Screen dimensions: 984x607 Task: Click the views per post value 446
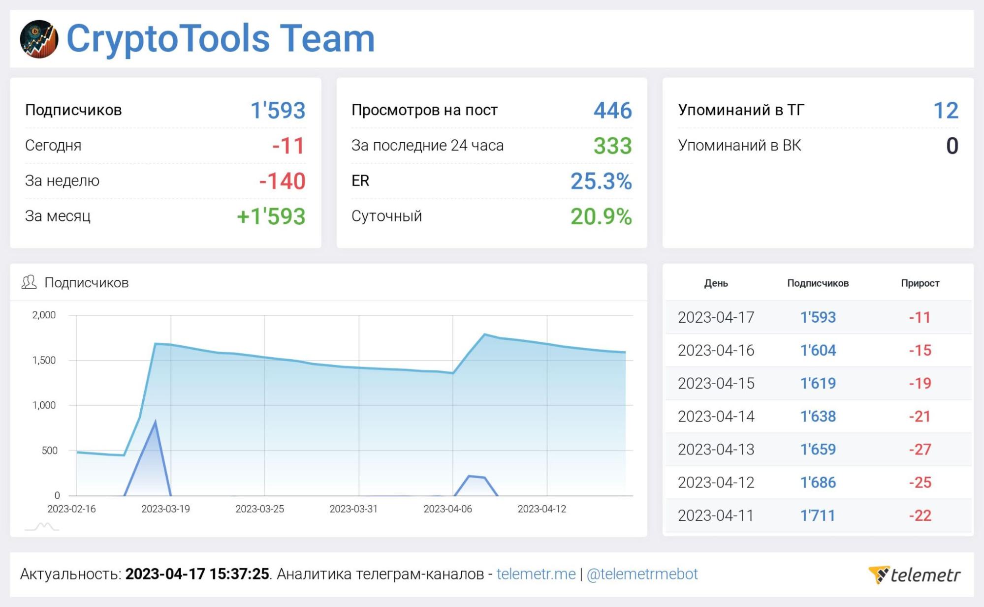(613, 110)
